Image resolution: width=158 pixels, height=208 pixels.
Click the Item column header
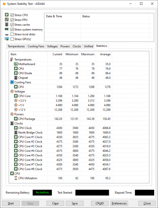point(28,54)
